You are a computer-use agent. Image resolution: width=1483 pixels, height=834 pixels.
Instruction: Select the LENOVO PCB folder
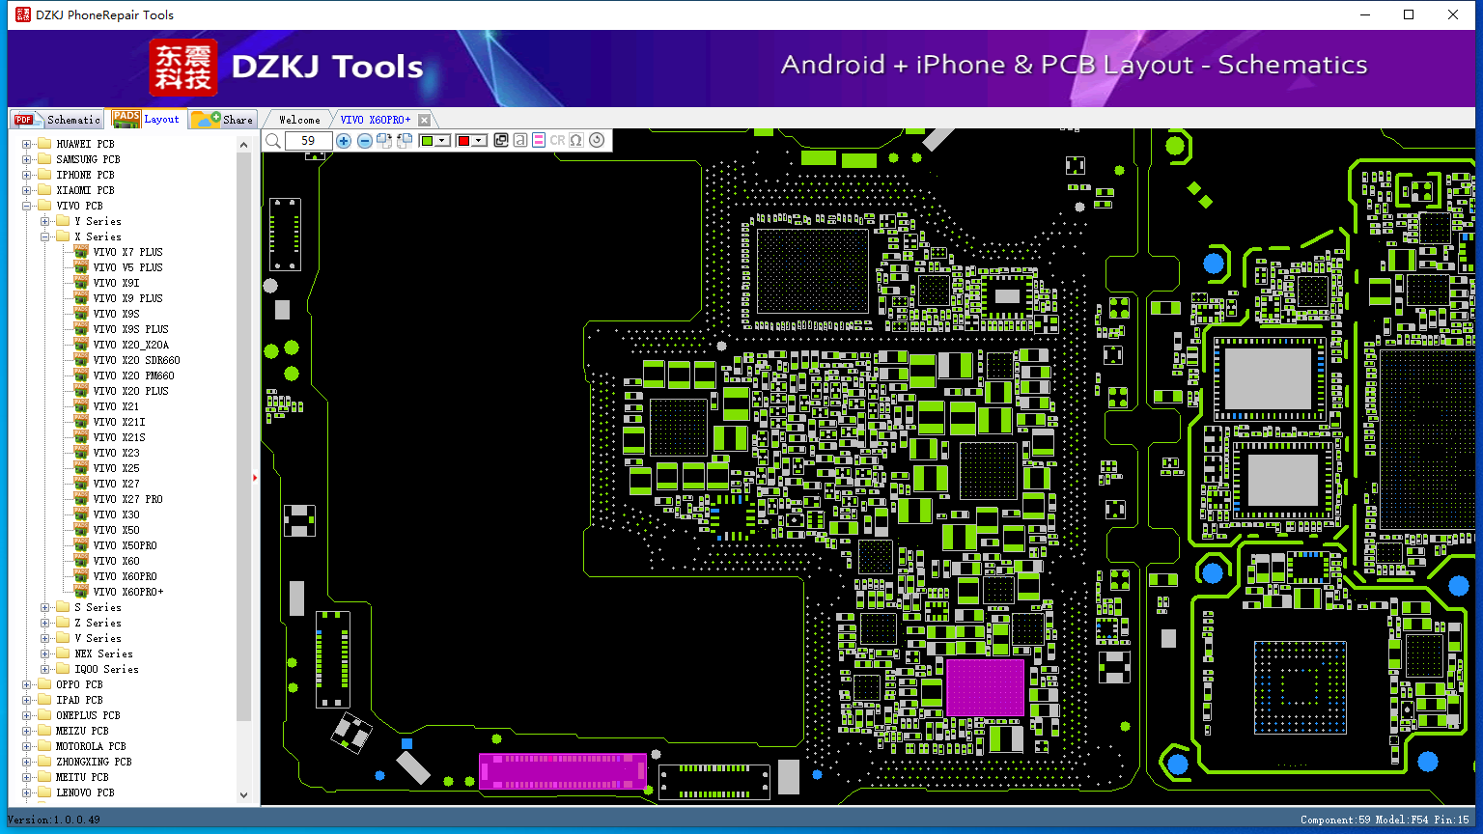(85, 792)
